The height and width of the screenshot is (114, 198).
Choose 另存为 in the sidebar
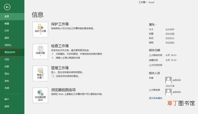[x=12, y=45]
